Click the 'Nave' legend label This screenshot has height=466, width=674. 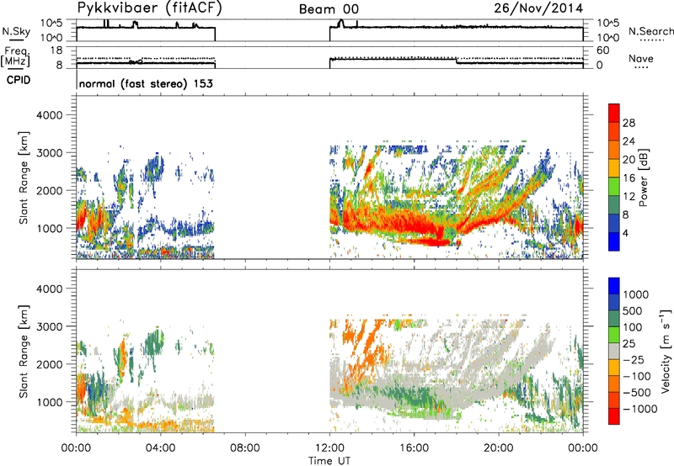tap(641, 59)
